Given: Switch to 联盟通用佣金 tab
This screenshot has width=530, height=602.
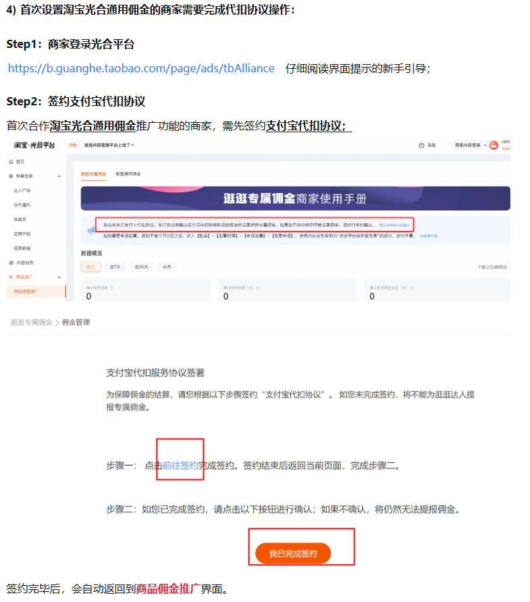Looking at the screenshot, I should [129, 173].
